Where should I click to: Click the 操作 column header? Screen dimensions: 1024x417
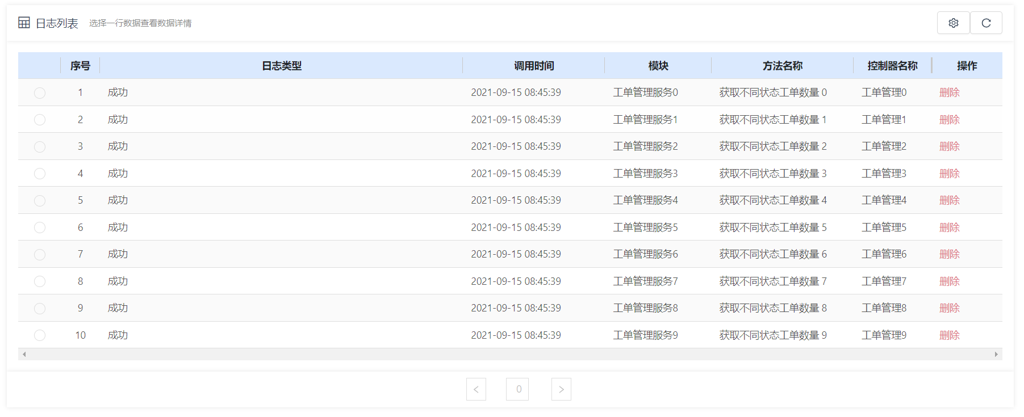[x=967, y=66]
